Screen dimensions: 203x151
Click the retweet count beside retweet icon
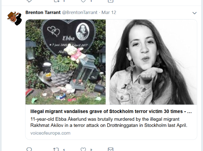[64, 150]
